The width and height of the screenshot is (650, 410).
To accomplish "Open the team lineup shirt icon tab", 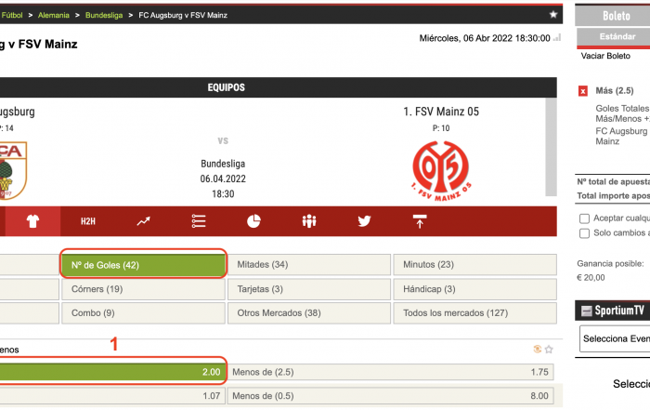I will (x=32, y=221).
